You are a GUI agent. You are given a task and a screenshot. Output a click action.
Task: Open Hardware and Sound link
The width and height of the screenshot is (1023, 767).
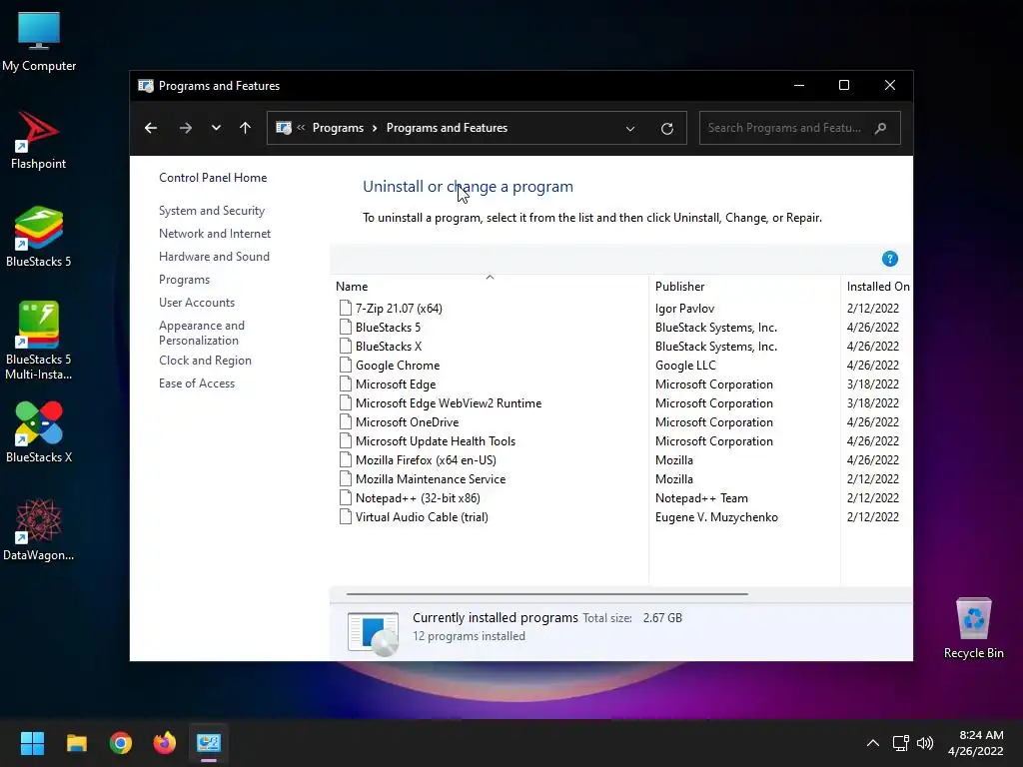(x=214, y=257)
